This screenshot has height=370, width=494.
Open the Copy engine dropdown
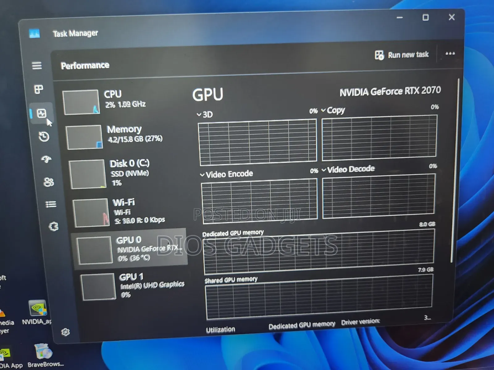tap(333, 110)
